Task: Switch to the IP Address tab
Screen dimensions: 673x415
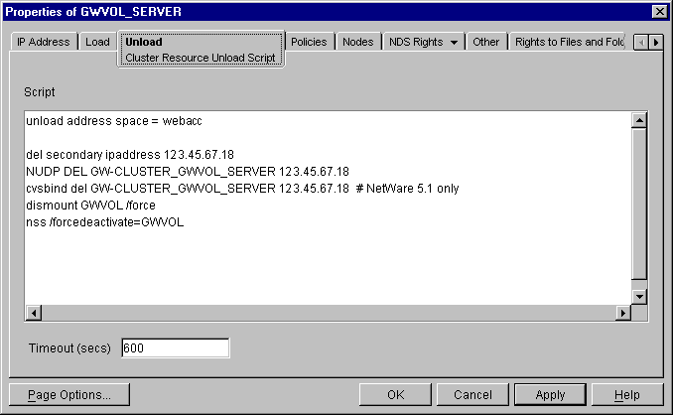Action: pos(44,42)
